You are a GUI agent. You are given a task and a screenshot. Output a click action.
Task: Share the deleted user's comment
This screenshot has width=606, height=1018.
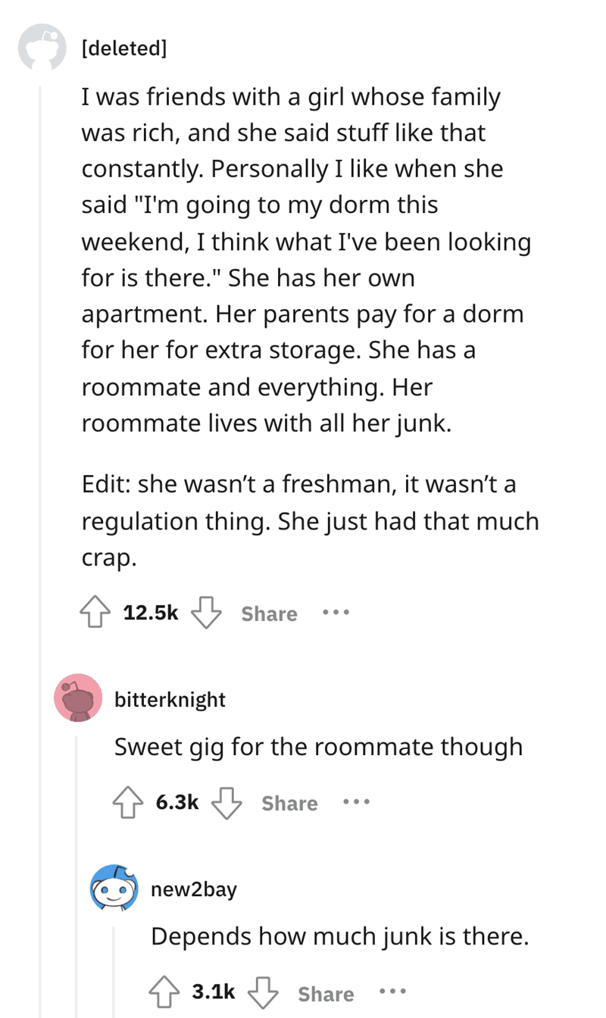click(x=269, y=614)
